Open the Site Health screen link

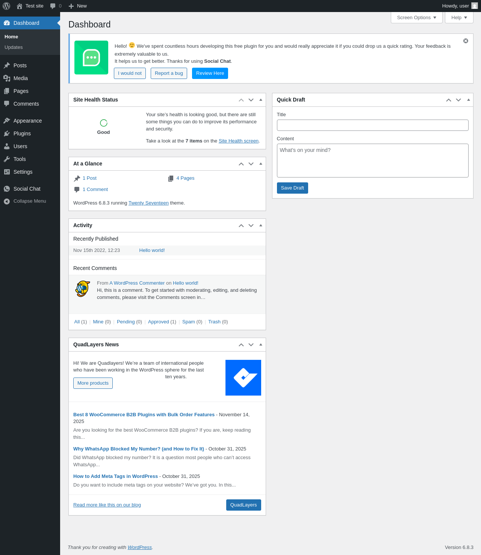point(239,141)
